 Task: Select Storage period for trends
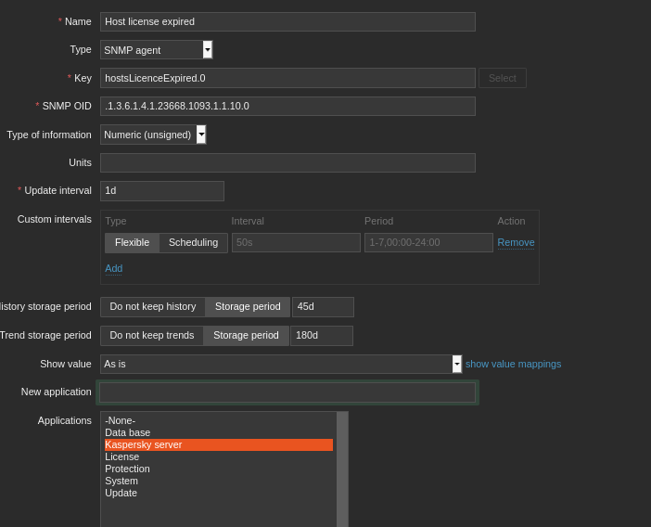tap(246, 336)
